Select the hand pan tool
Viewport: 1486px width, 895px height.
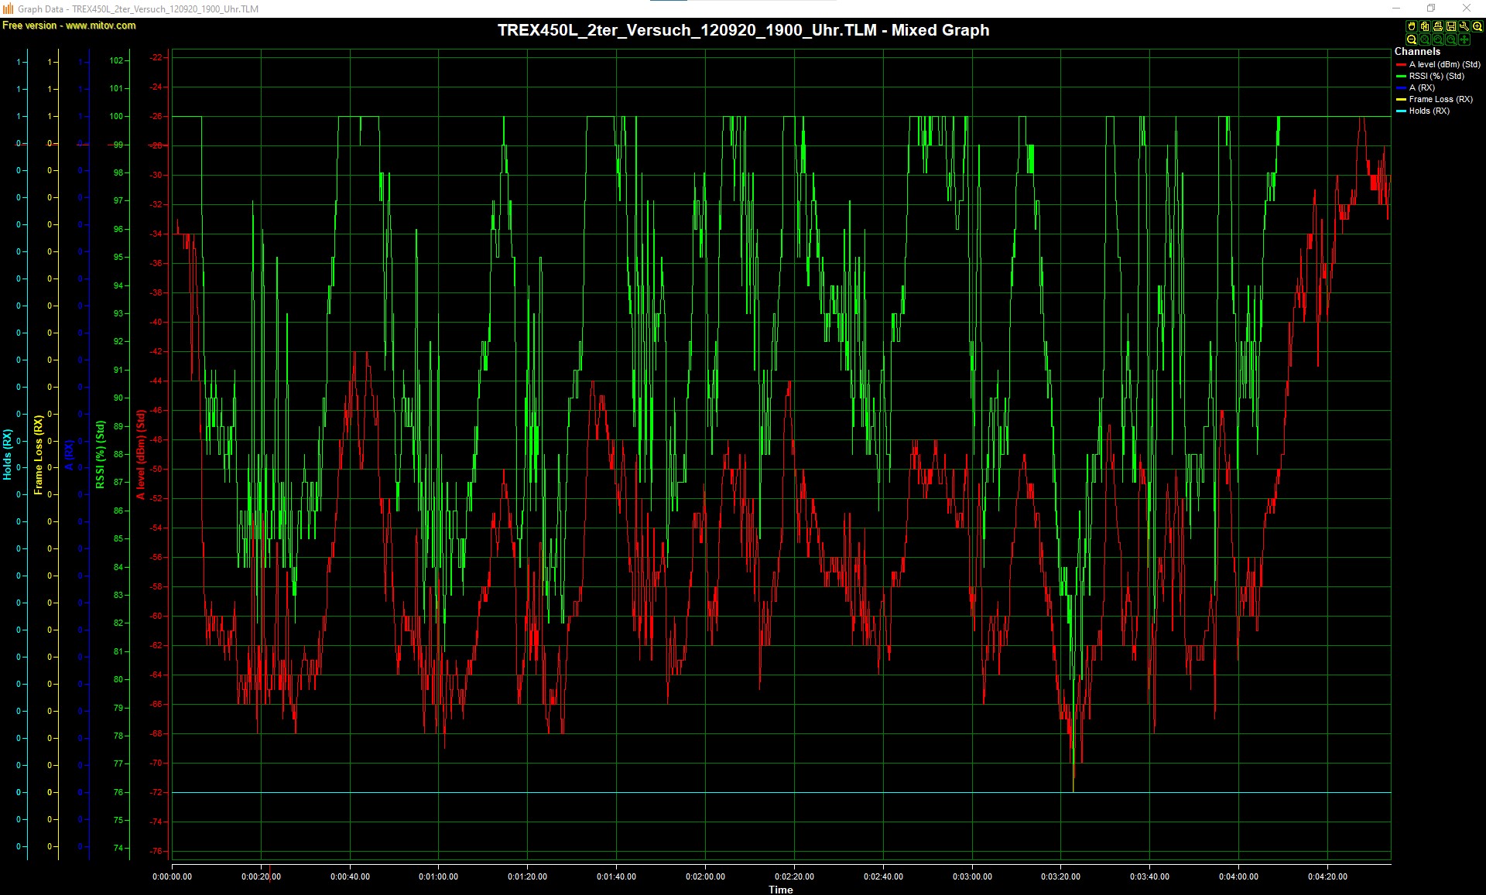1412,26
